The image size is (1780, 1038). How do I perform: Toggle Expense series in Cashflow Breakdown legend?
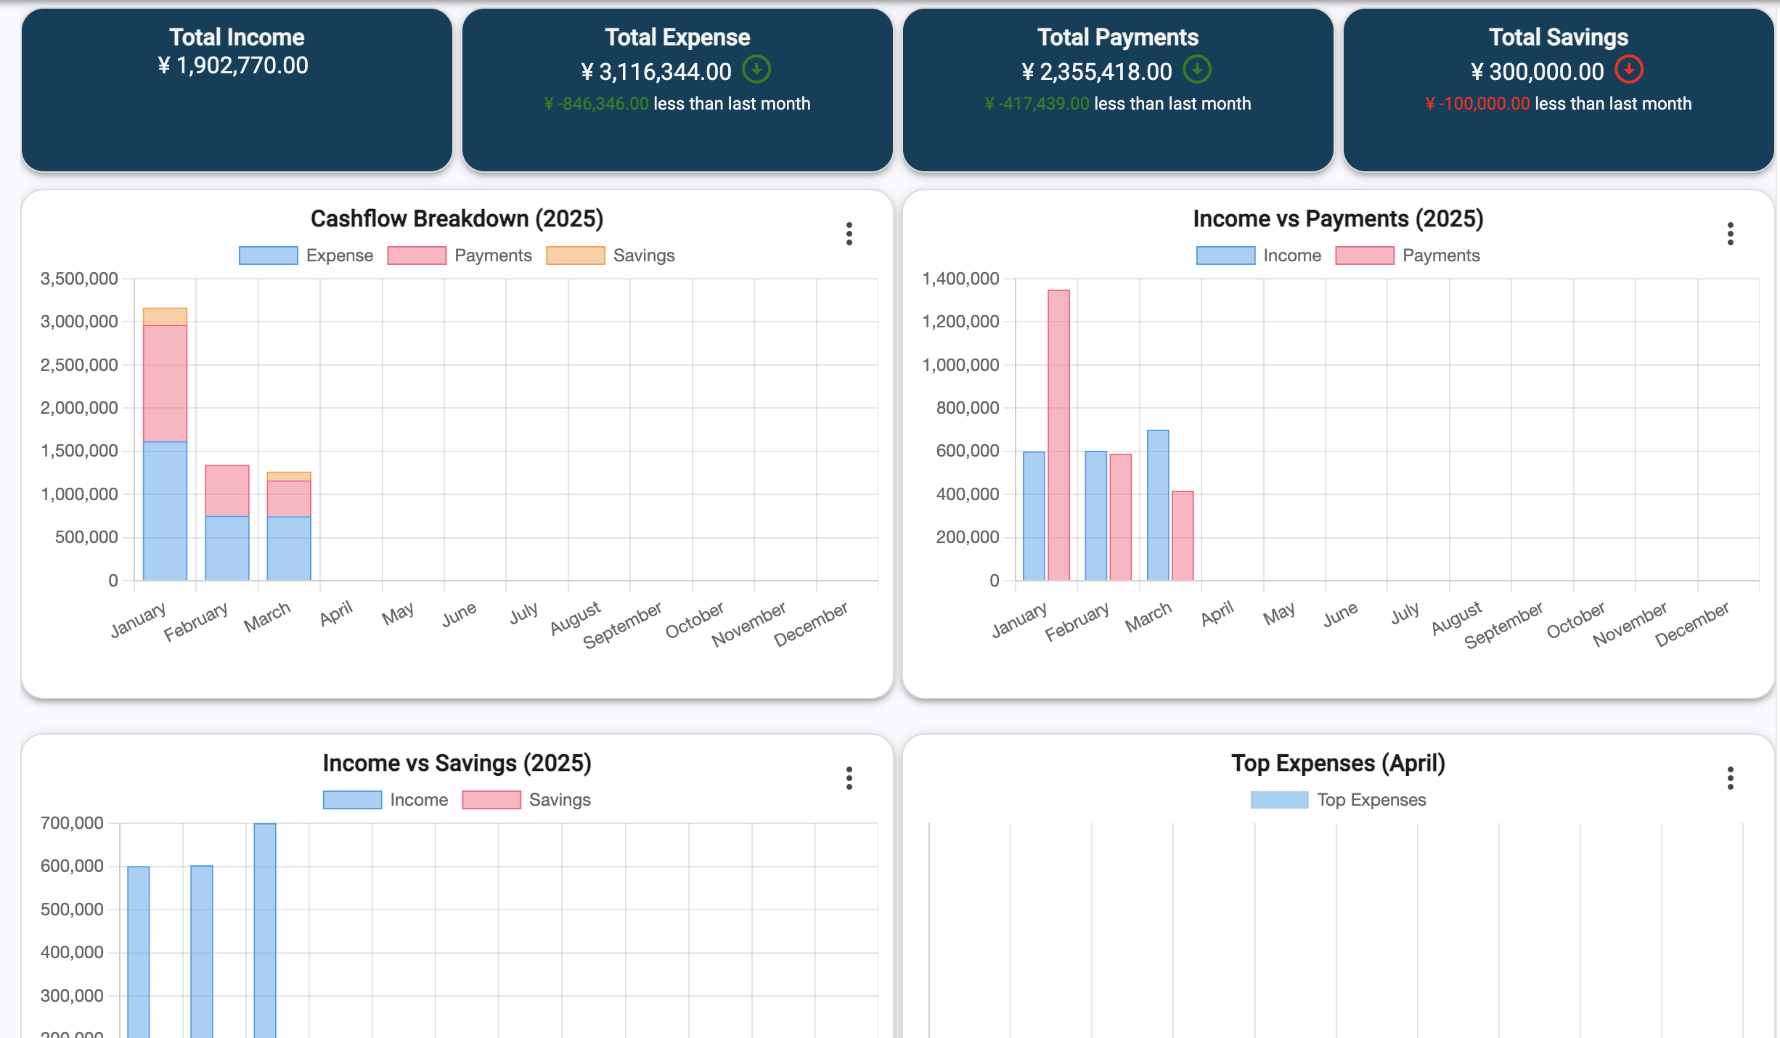point(306,256)
